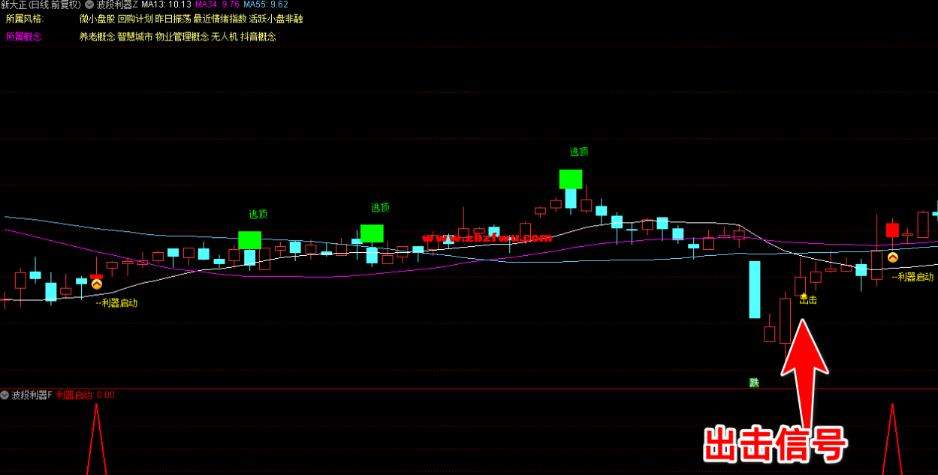Screen dimensions: 938x475
Task: Select the leftmost green 逃顶 square marker
Action: click(x=249, y=240)
